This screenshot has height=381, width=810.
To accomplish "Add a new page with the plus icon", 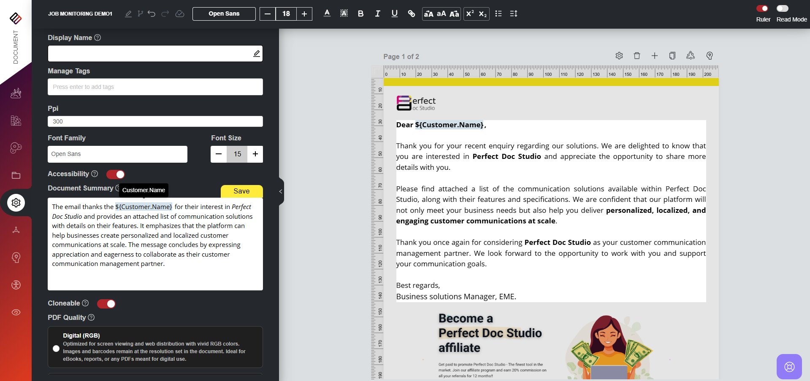I will (x=655, y=56).
